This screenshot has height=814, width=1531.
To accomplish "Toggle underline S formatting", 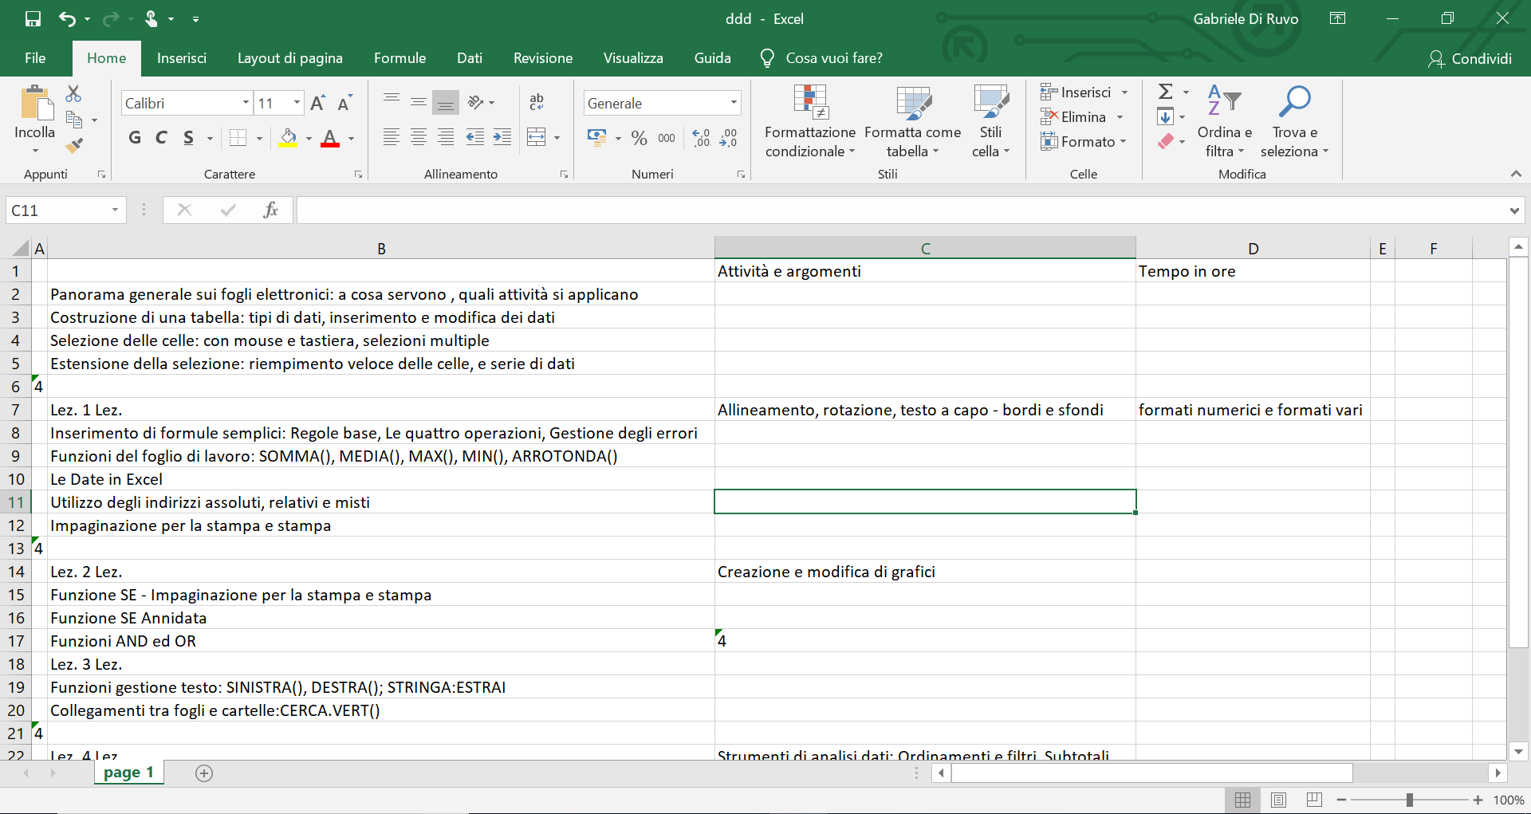I will 188,138.
